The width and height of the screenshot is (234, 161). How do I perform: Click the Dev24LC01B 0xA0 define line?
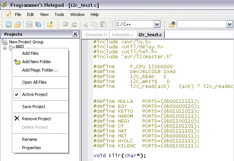click(x=134, y=72)
